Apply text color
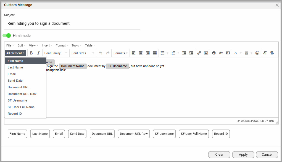This screenshot has height=162, width=282. [x=235, y=53]
